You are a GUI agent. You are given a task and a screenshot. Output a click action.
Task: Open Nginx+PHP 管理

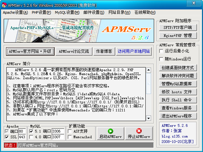coord(178,36)
